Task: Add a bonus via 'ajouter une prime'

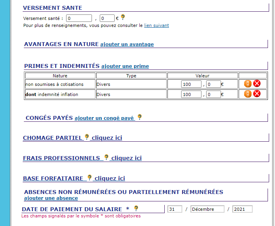Action: [x=125, y=66]
